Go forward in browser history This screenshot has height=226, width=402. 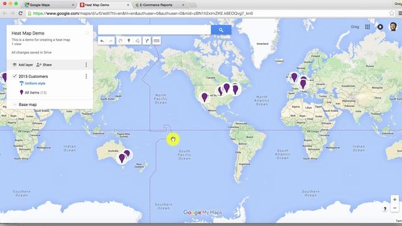[13, 13]
